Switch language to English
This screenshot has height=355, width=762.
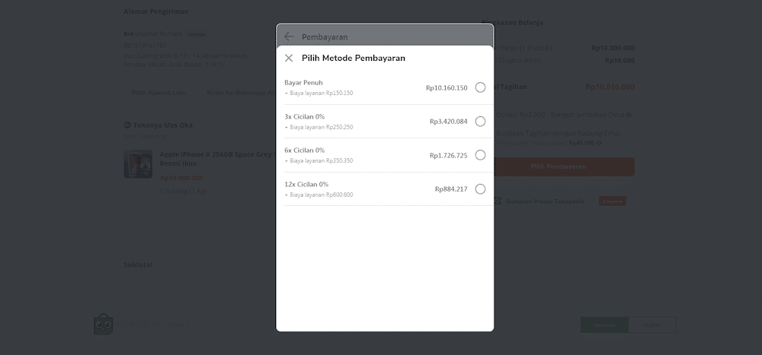click(x=652, y=325)
